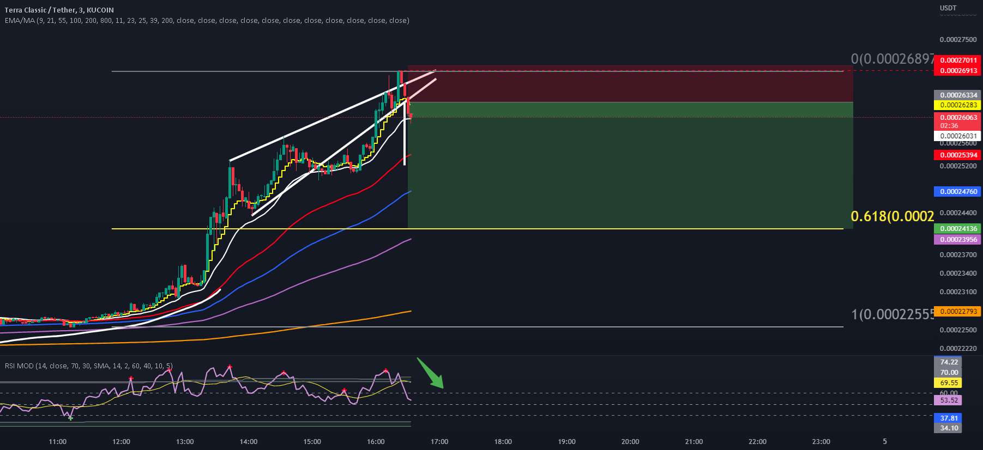983x450 pixels.
Task: Click RSI overbought level label 70.00
Action: tap(949, 372)
